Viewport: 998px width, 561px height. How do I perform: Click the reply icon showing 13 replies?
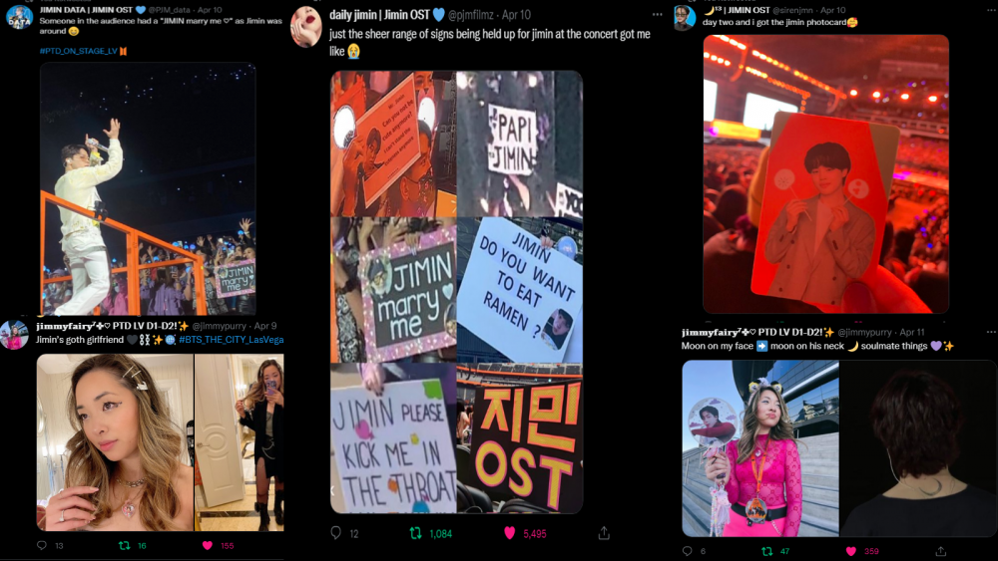coord(42,545)
